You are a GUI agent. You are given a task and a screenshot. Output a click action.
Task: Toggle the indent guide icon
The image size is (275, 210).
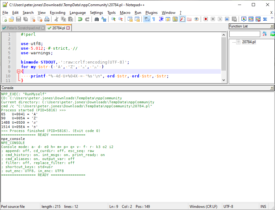coord(161,19)
